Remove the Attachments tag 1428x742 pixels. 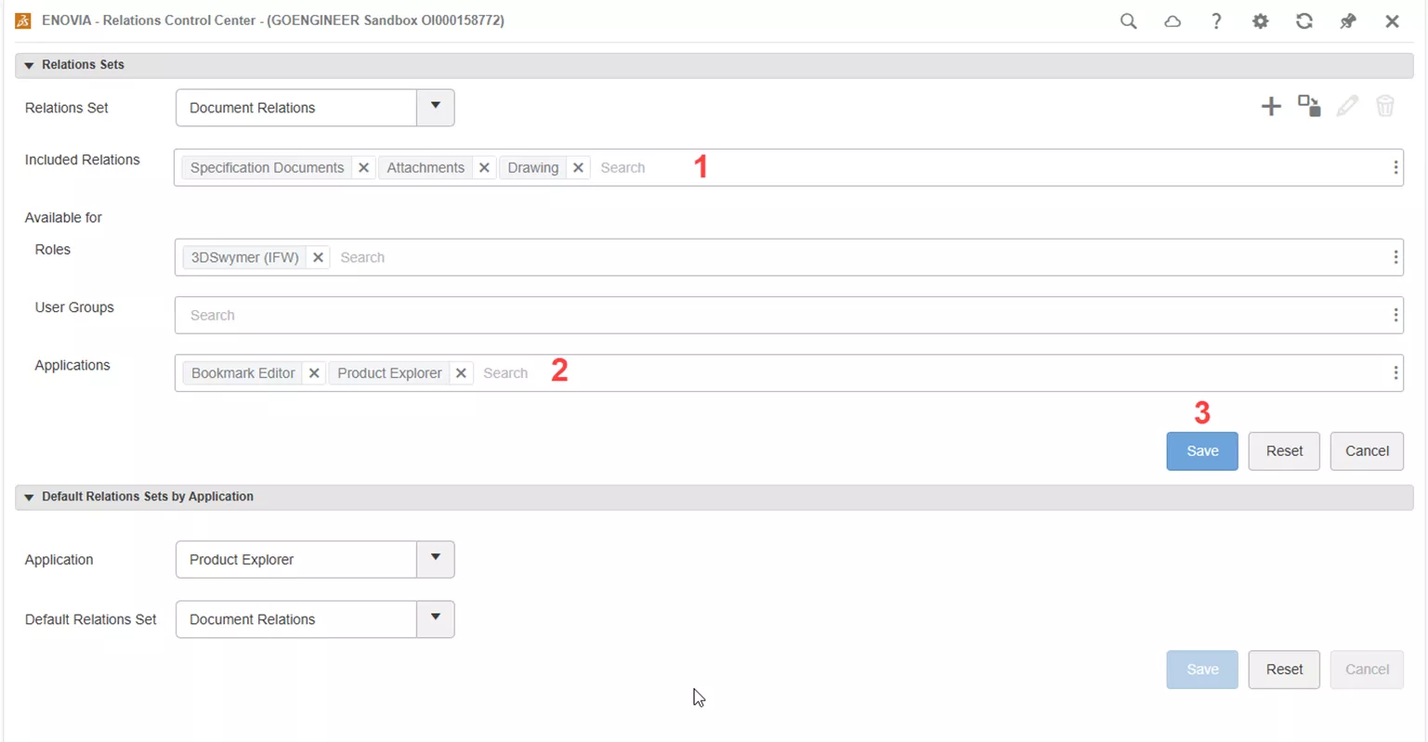point(484,168)
